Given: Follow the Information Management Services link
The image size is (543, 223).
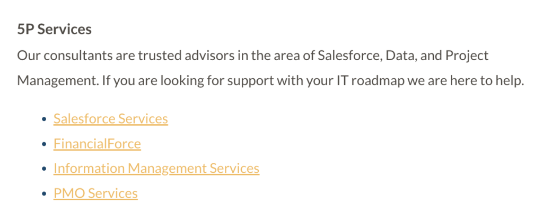Looking at the screenshot, I should (x=156, y=169).
